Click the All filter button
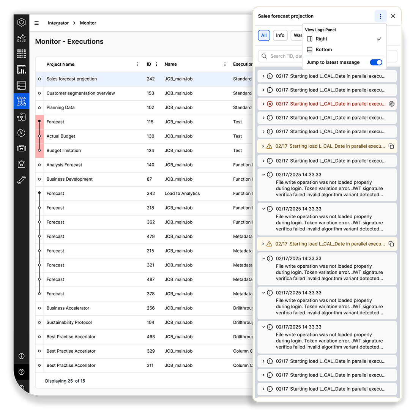The width and height of the screenshot is (410, 410). pos(264,35)
